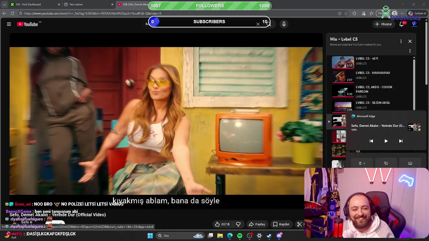Toggle the cast/project quick setting tile
429x241 pixels.
[410, 163]
